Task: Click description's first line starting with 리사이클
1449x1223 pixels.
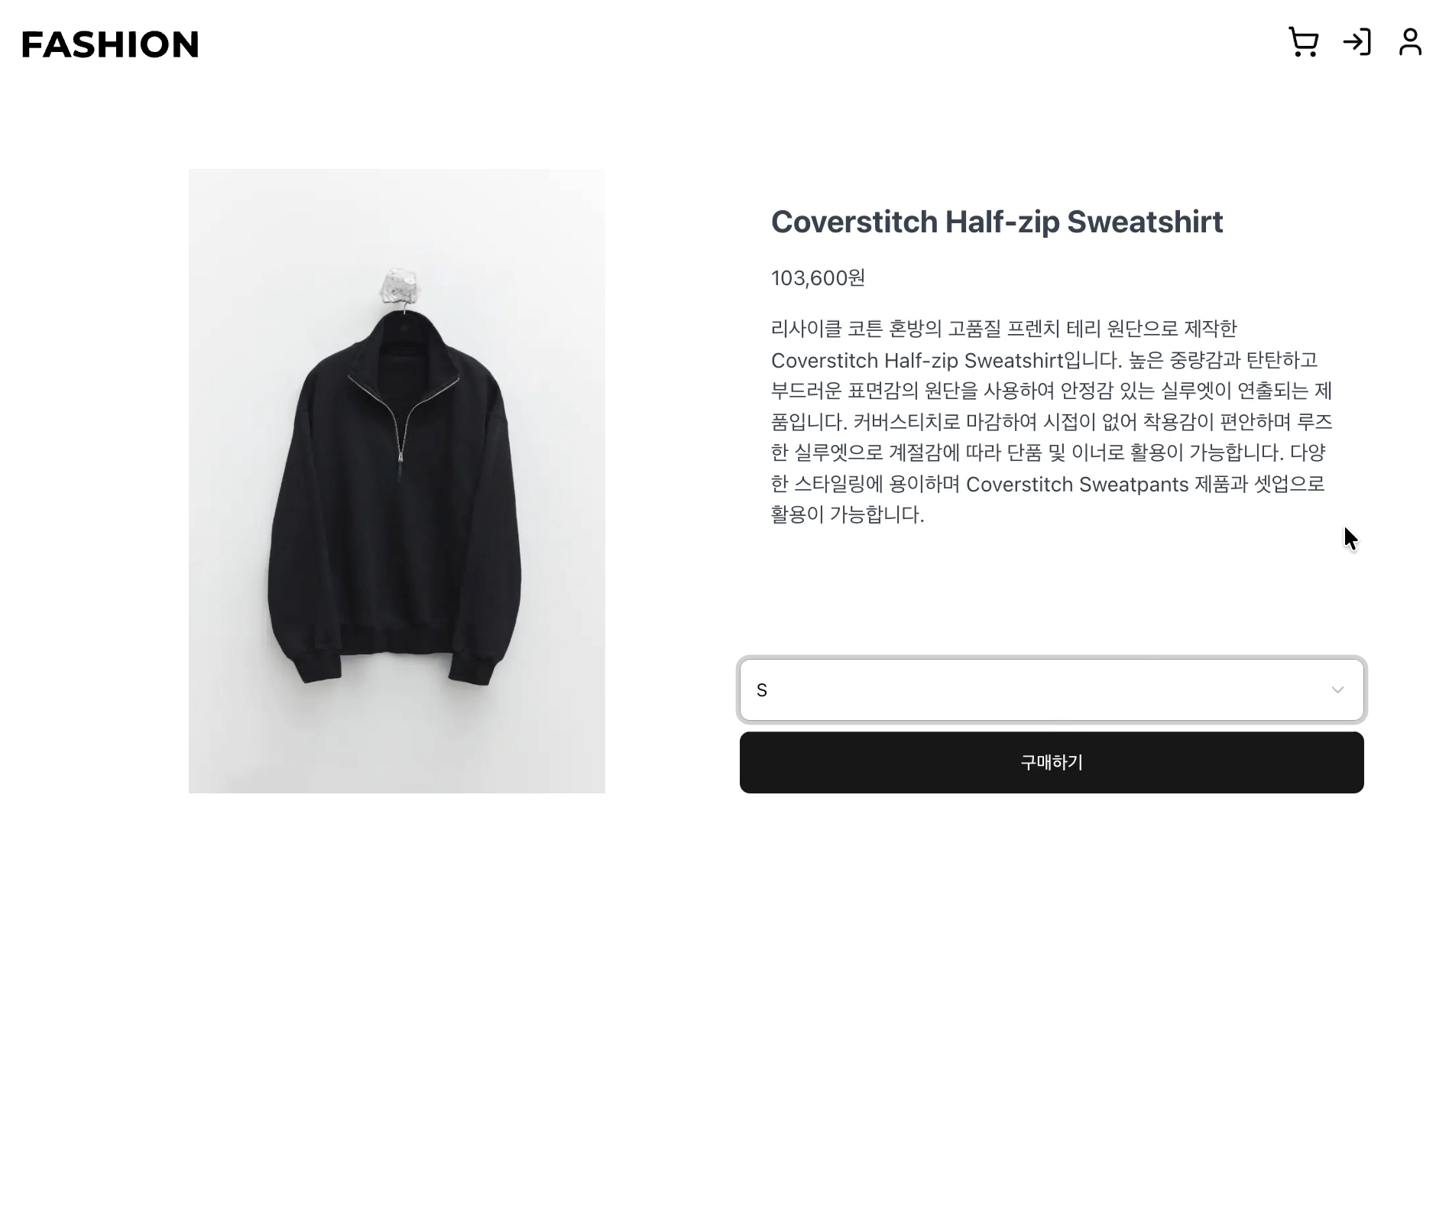Action: point(1003,329)
